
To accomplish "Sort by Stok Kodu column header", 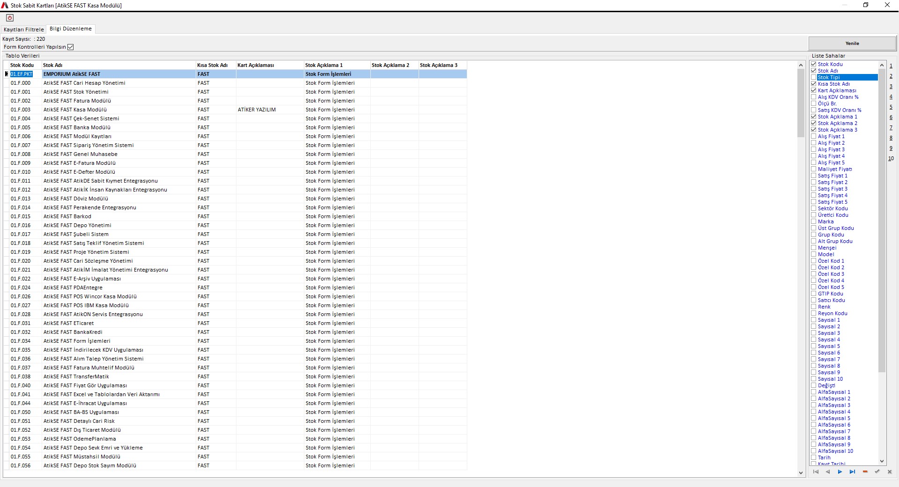I will [x=25, y=65].
